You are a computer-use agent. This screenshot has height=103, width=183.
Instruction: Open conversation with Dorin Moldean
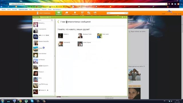coord(43,55)
